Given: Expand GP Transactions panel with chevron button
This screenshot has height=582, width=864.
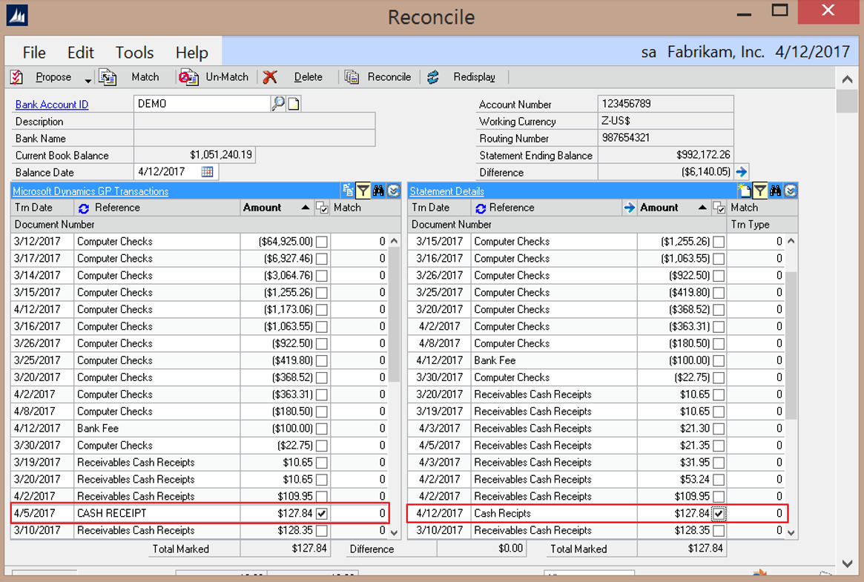Looking at the screenshot, I should pyautogui.click(x=393, y=191).
